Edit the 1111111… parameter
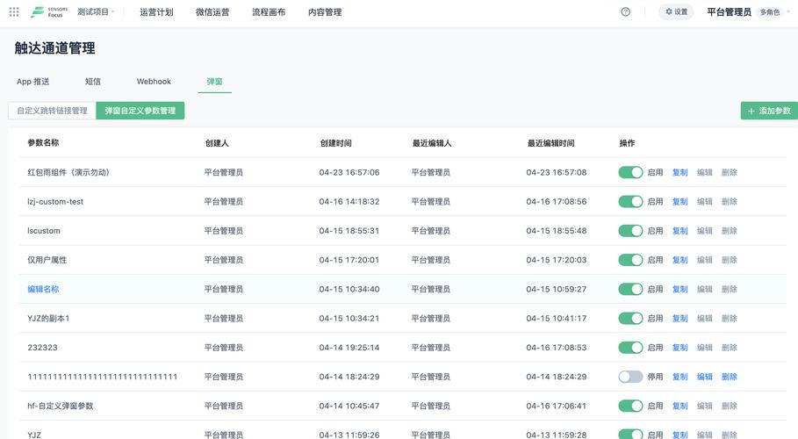 point(704,377)
